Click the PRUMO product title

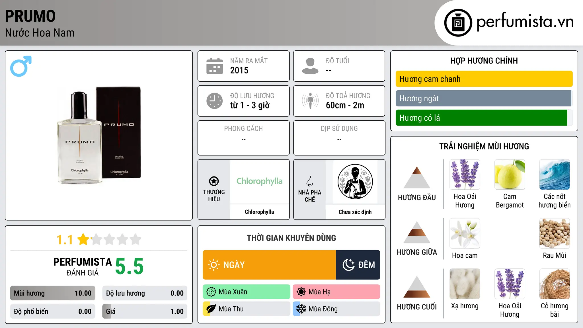coord(30,16)
